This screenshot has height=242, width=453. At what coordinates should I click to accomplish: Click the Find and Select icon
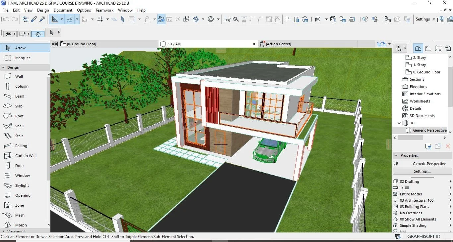click(x=26, y=19)
